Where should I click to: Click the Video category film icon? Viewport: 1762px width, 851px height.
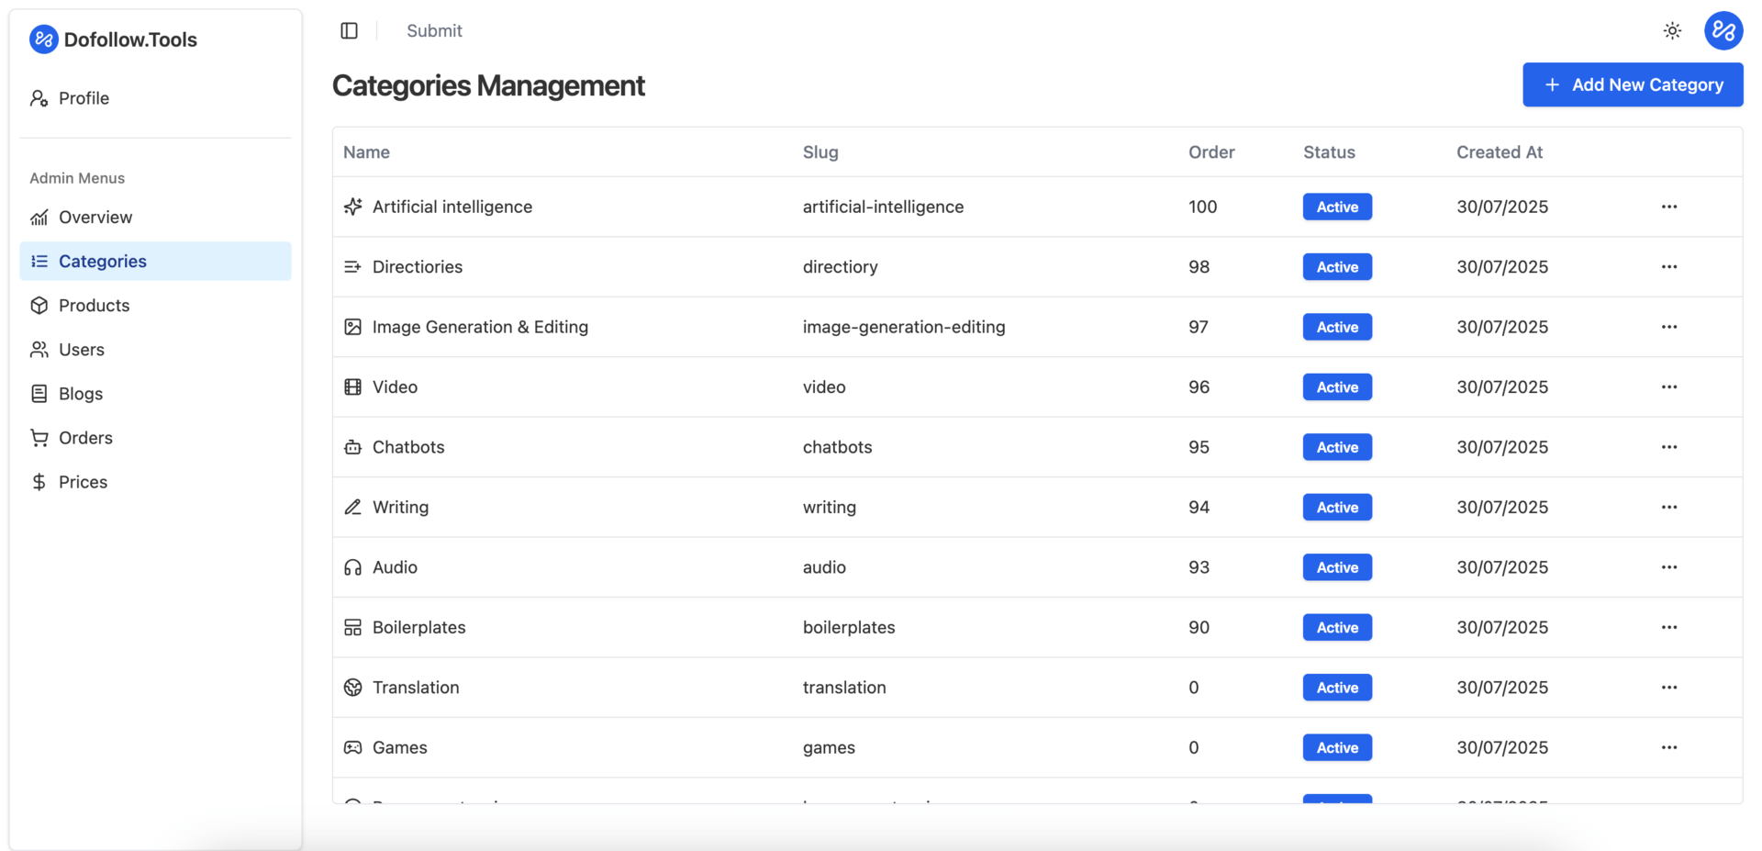352,386
